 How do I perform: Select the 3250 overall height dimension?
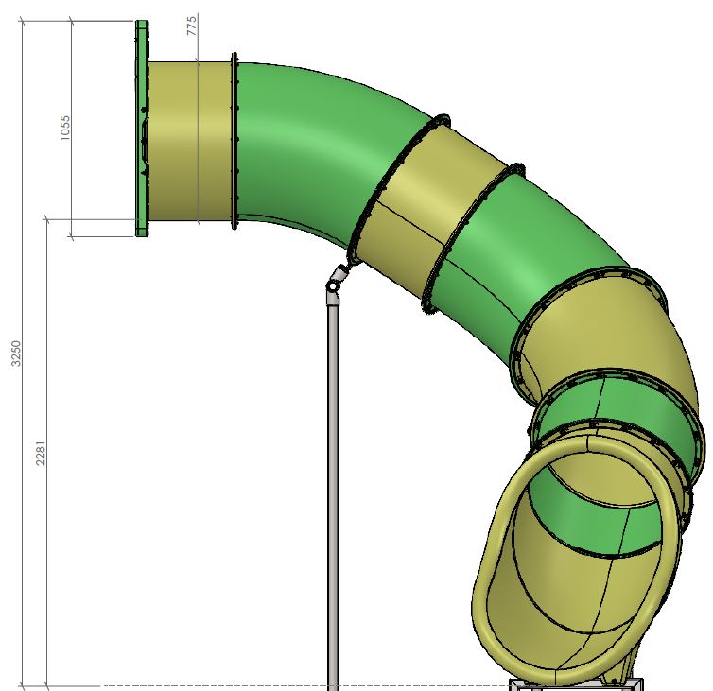[16, 354]
